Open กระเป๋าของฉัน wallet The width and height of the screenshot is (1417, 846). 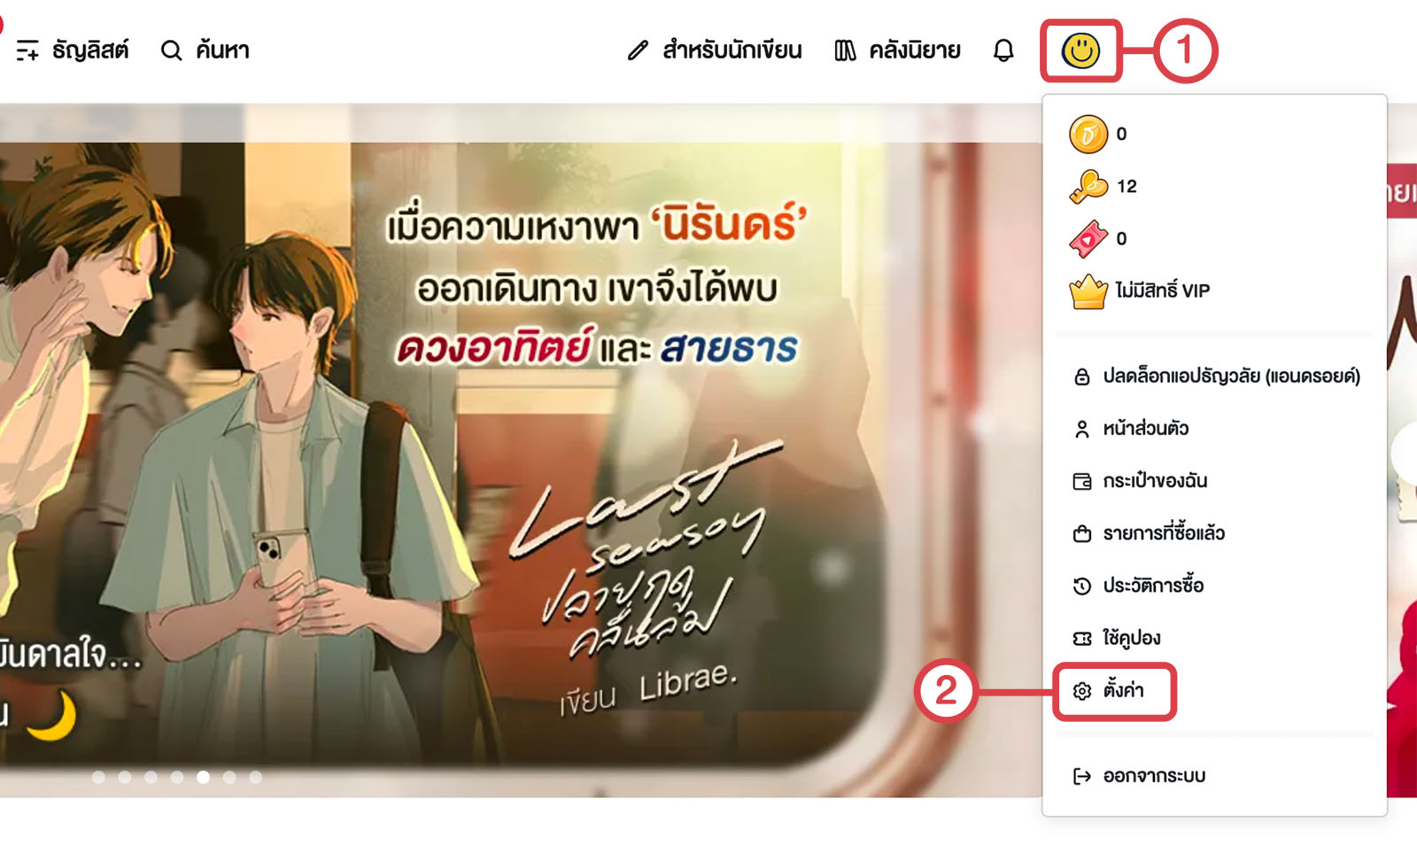click(x=1140, y=481)
